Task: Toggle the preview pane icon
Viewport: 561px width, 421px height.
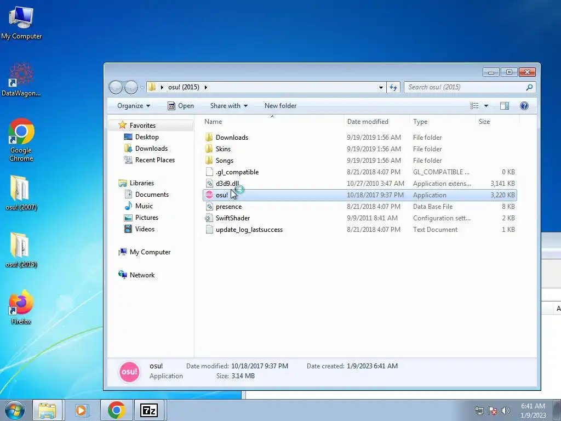Action: tap(505, 106)
